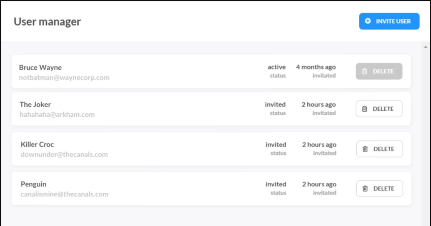Click the Killer Croc user name

[x=37, y=145]
